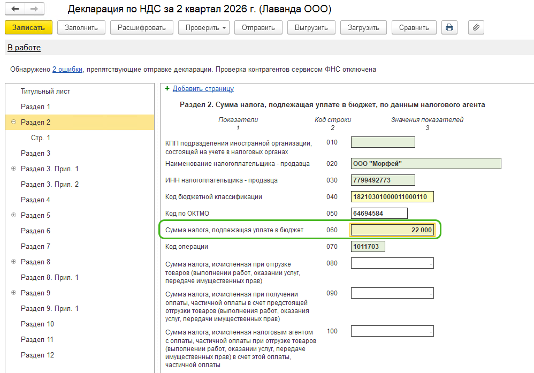This screenshot has width=534, height=373.
Task: Click the ОКТМО field 64694584
Action: (379, 213)
